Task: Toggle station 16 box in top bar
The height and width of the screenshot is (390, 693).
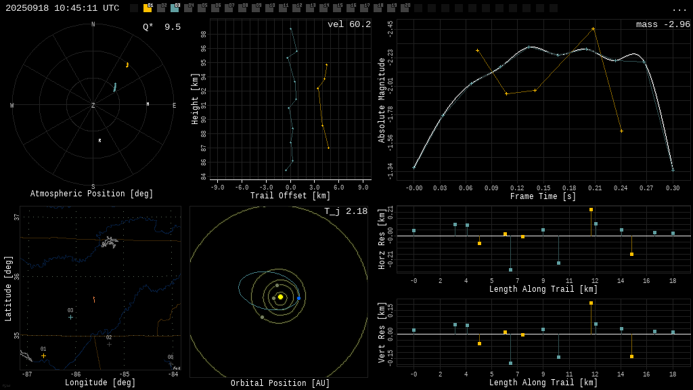Action: [351, 8]
